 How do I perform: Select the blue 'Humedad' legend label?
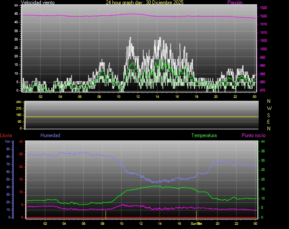pyautogui.click(x=50, y=135)
